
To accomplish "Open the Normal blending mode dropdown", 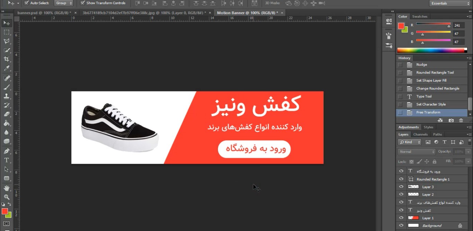I will (417, 152).
